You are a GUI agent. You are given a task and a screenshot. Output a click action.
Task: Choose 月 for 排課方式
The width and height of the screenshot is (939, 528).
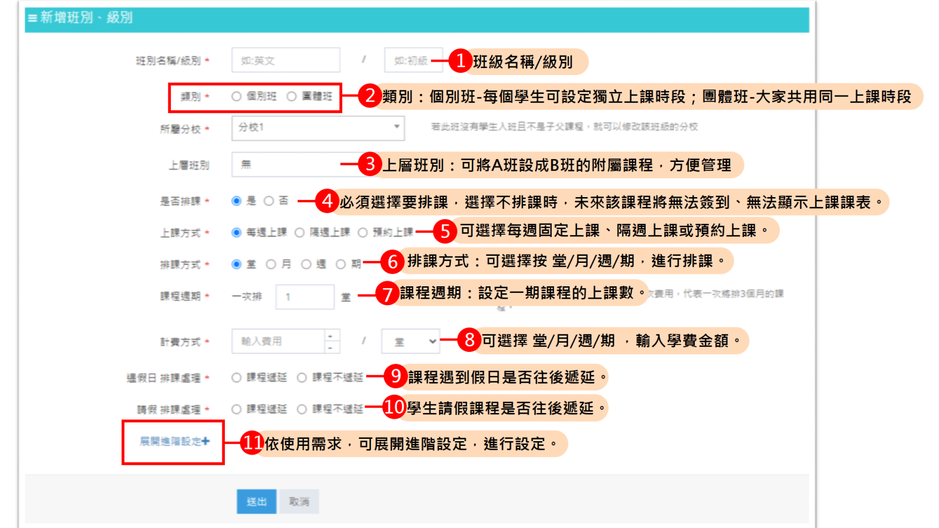[x=271, y=265]
